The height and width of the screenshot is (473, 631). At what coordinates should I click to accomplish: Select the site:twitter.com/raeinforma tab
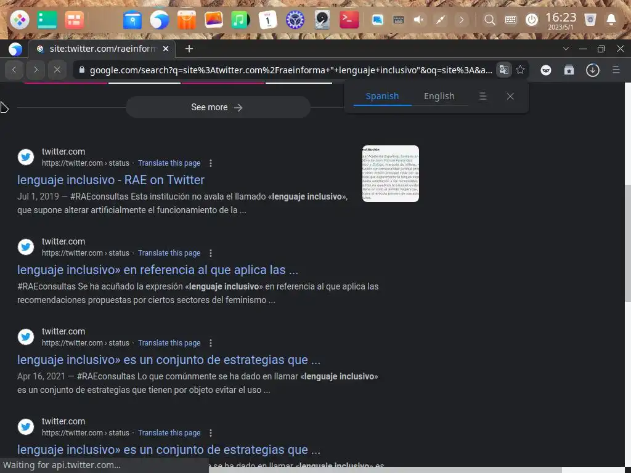coord(102,49)
